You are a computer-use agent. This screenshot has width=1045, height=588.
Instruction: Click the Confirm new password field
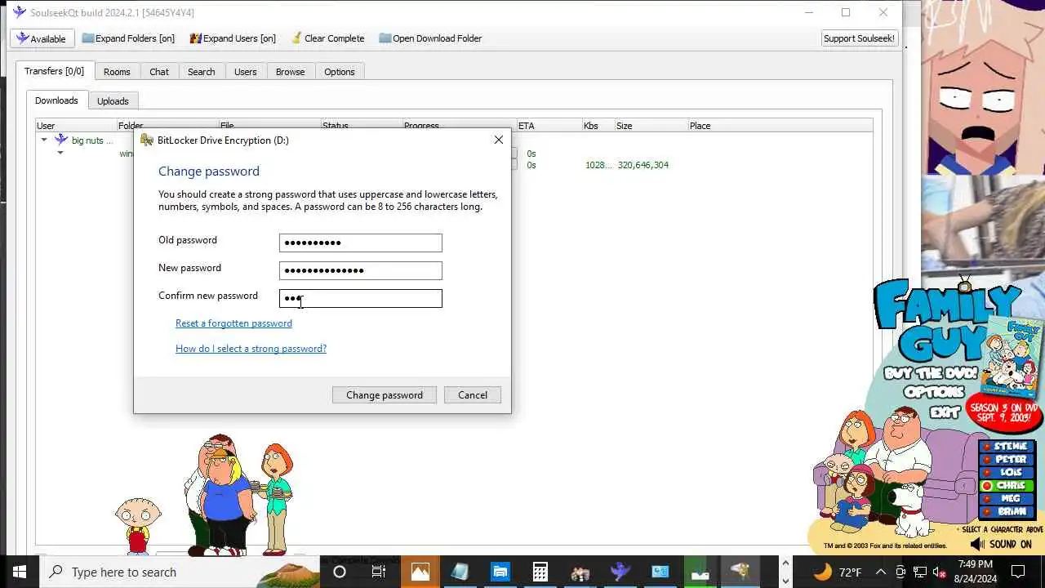click(361, 298)
